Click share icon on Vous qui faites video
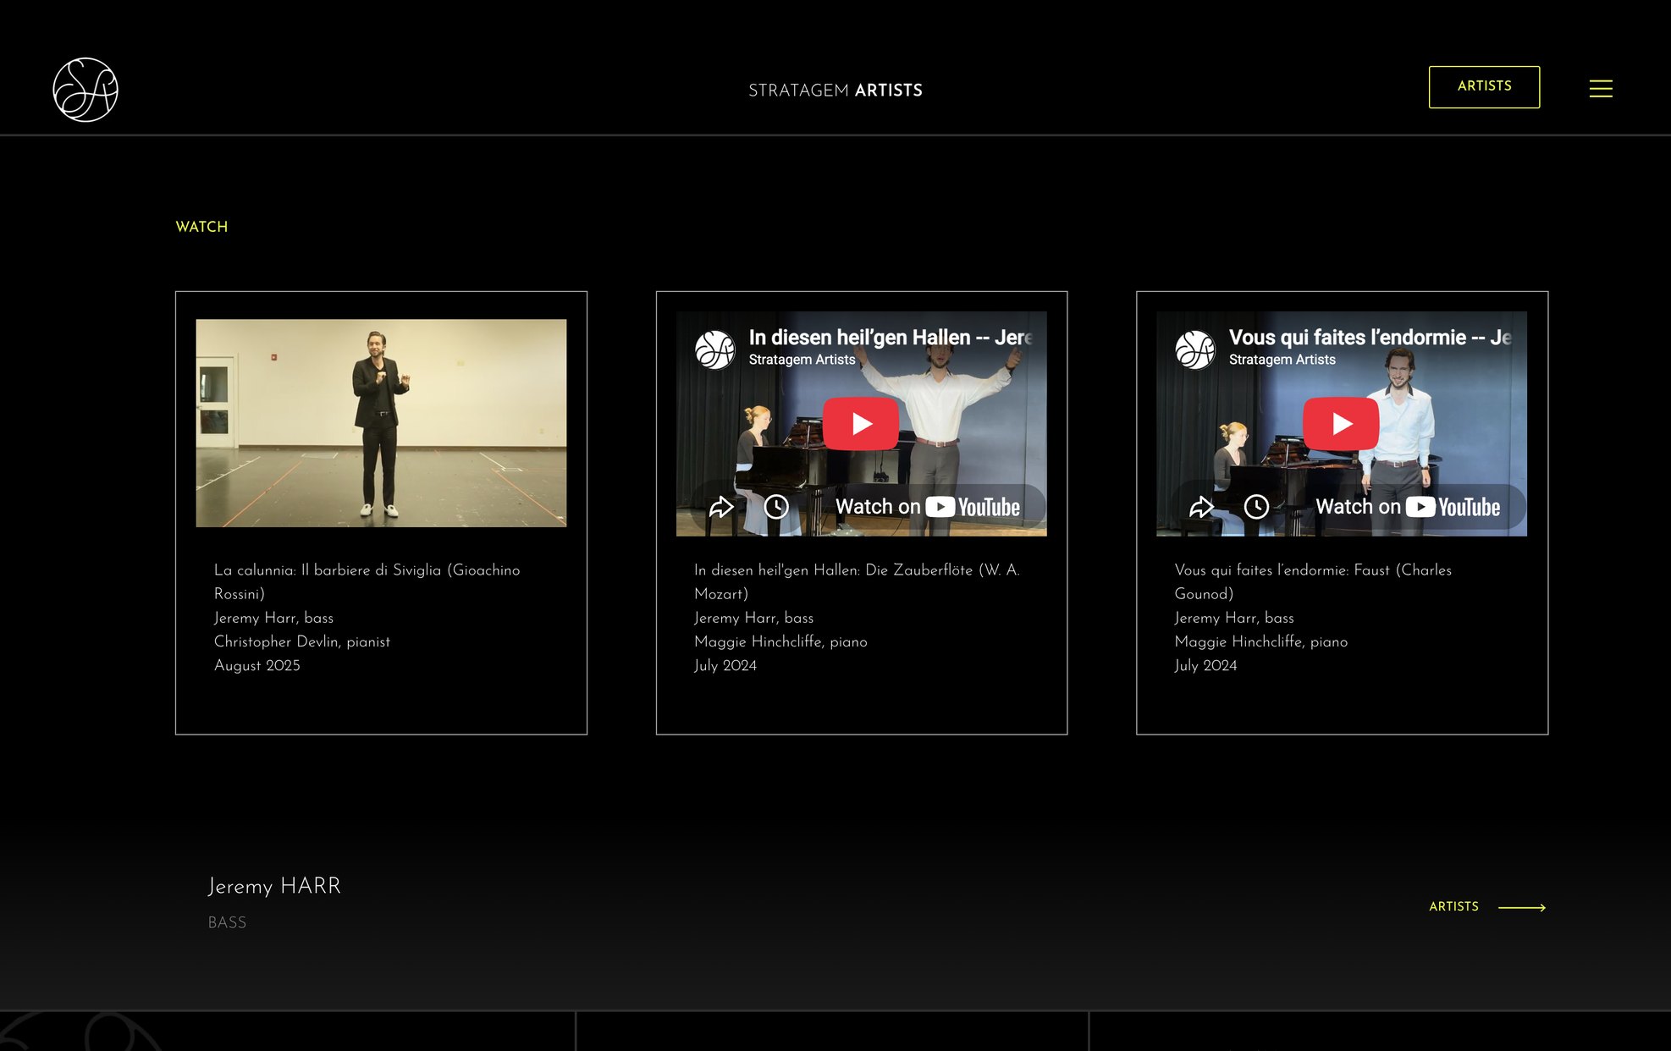 click(x=1201, y=507)
